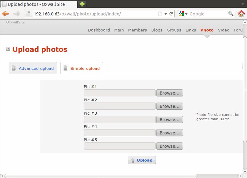Browse for Pic #5 file
The height and width of the screenshot is (178, 247).
click(170, 146)
